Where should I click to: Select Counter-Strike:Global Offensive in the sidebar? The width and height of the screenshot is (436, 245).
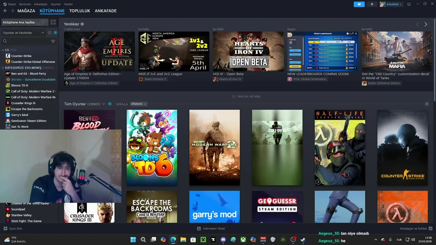point(30,62)
